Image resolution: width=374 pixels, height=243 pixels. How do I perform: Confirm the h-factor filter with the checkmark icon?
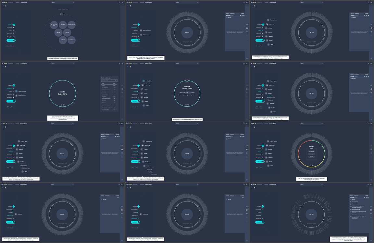pos(311,165)
